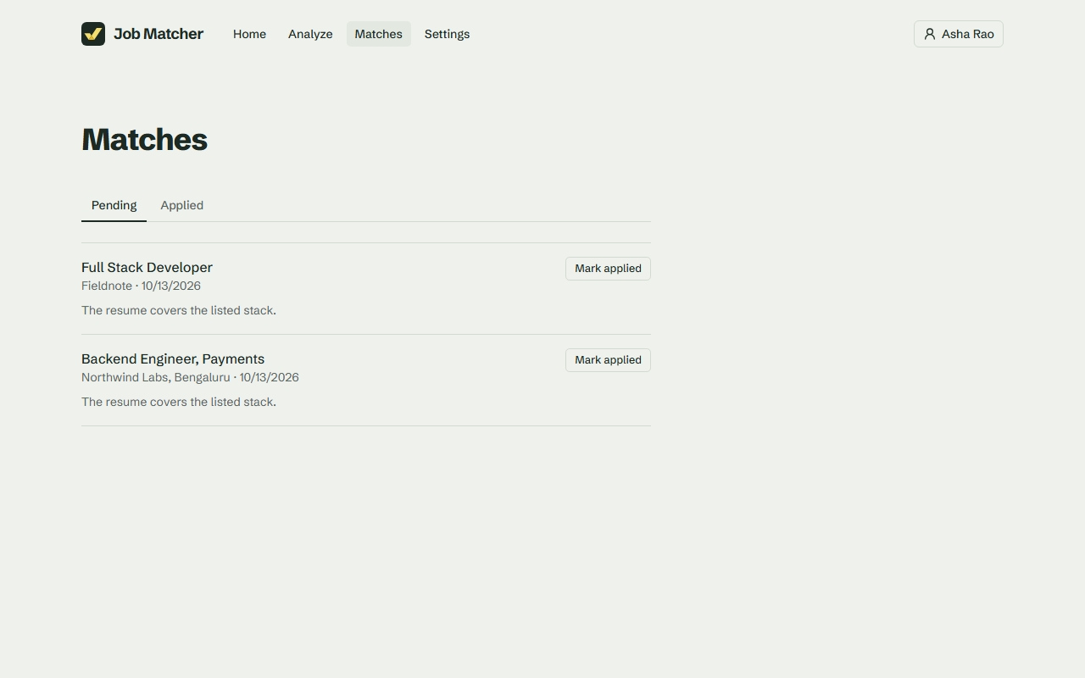
Task: Open Settings from the top navigation
Action: [447, 34]
